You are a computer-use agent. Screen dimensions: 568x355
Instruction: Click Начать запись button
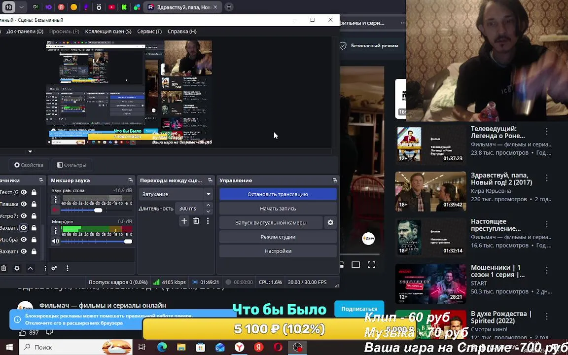point(278,209)
